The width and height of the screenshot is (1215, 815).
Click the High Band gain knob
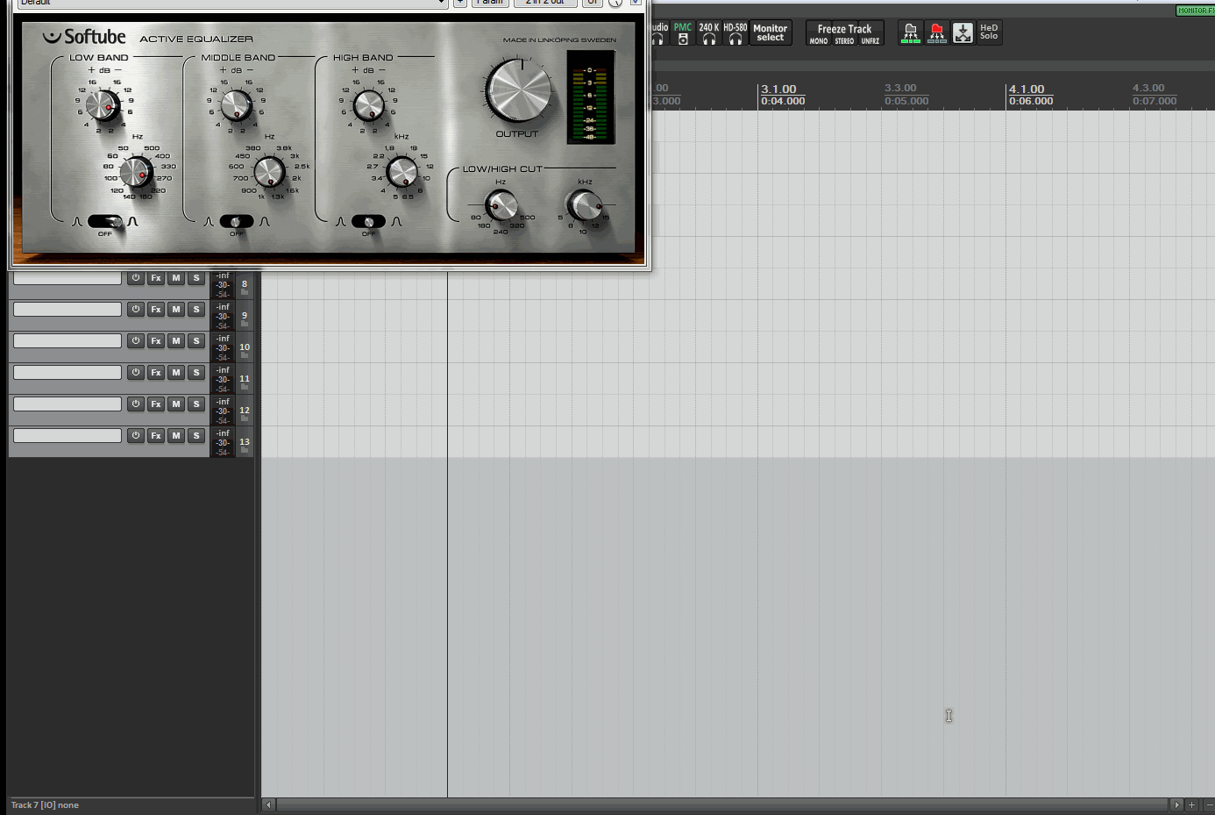point(368,105)
